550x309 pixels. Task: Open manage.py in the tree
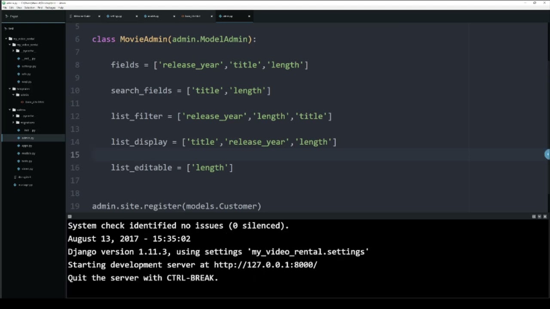click(25, 185)
